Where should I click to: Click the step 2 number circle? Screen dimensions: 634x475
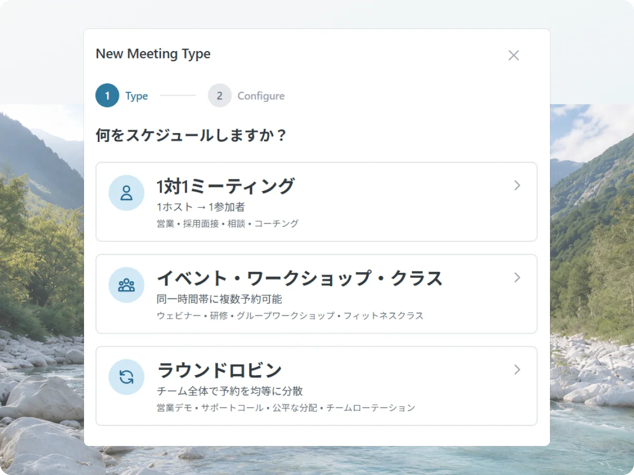tap(220, 96)
